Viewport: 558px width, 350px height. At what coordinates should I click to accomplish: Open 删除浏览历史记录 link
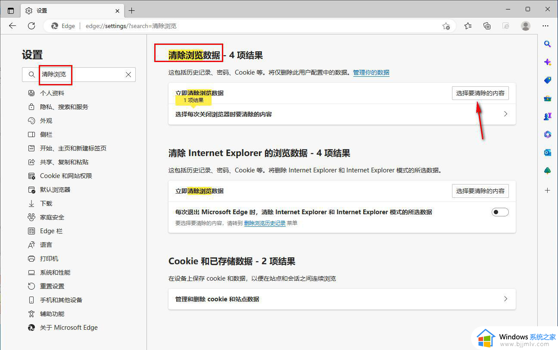[x=265, y=223]
